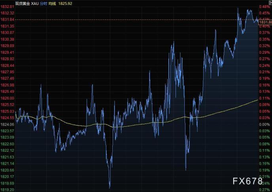
Task: Click the lowest trough of the blue price line
Action: click(x=110, y=187)
